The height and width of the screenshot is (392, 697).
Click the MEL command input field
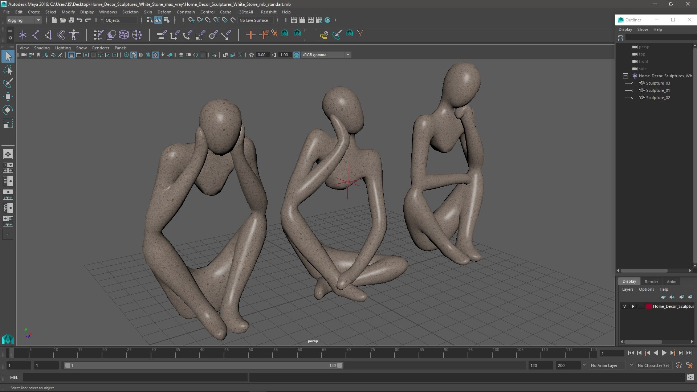(135, 377)
